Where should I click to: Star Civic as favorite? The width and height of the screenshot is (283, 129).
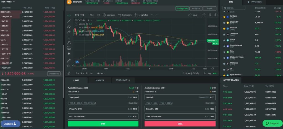tap(224, 52)
